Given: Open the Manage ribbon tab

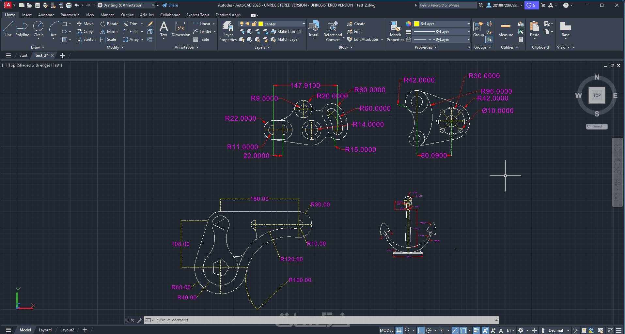Looking at the screenshot, I should coord(107,15).
